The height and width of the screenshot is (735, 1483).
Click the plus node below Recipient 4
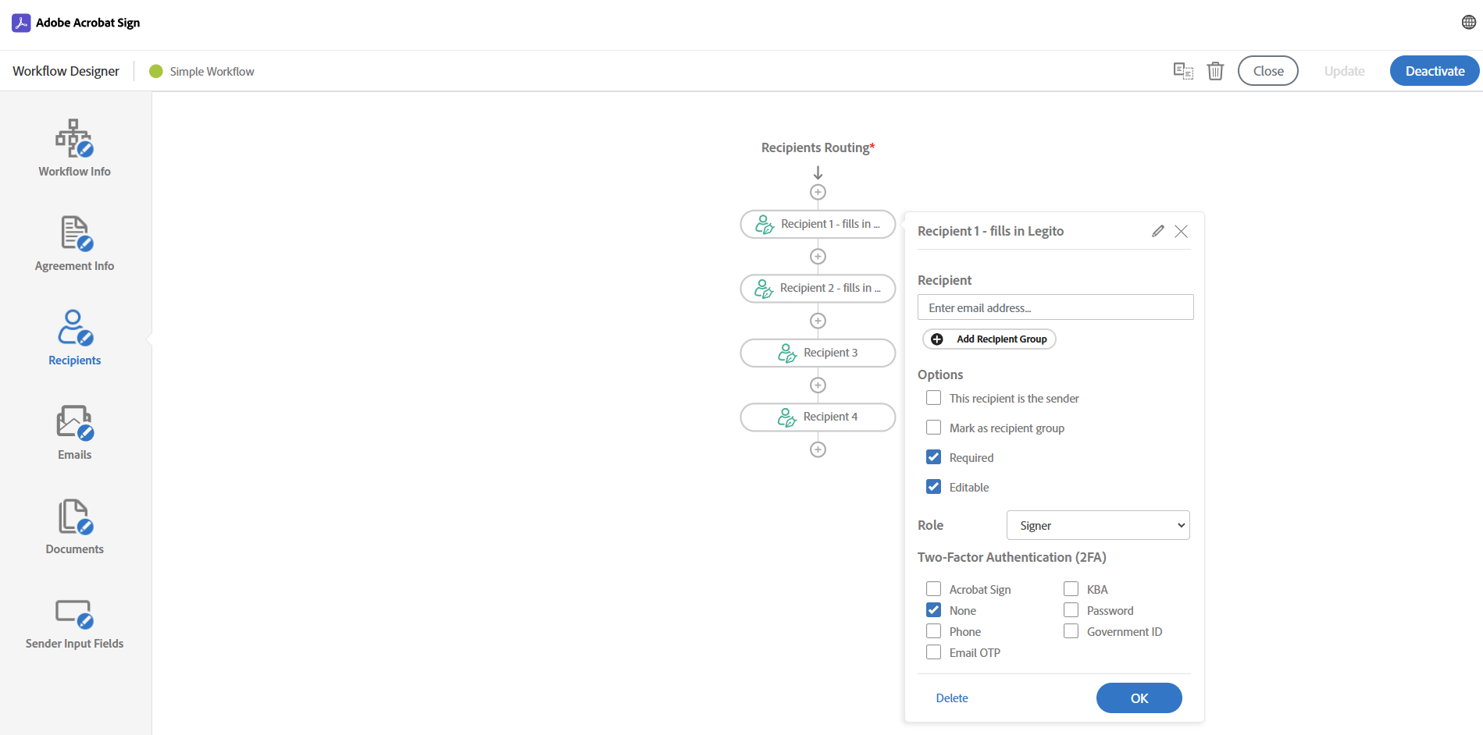point(818,449)
